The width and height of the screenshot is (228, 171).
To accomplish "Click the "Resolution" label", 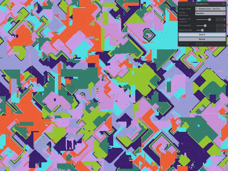I will coord(185,30).
